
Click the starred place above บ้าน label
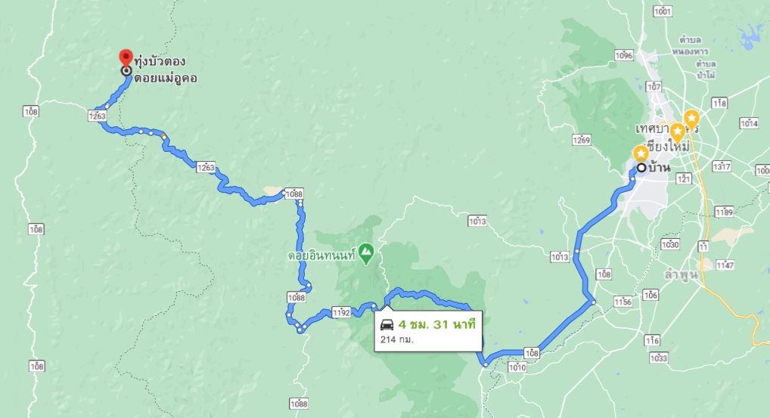(641, 153)
